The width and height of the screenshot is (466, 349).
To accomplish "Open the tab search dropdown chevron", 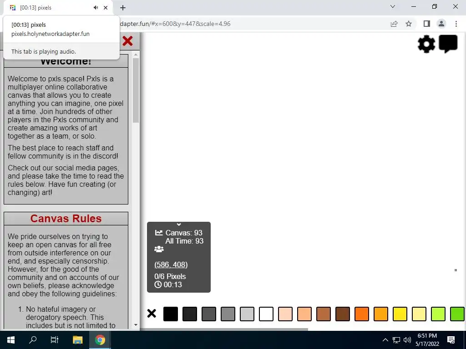I will (x=393, y=6).
